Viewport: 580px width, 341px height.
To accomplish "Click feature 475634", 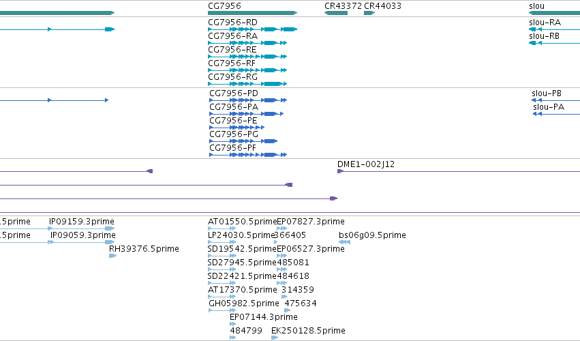I will click(288, 310).
